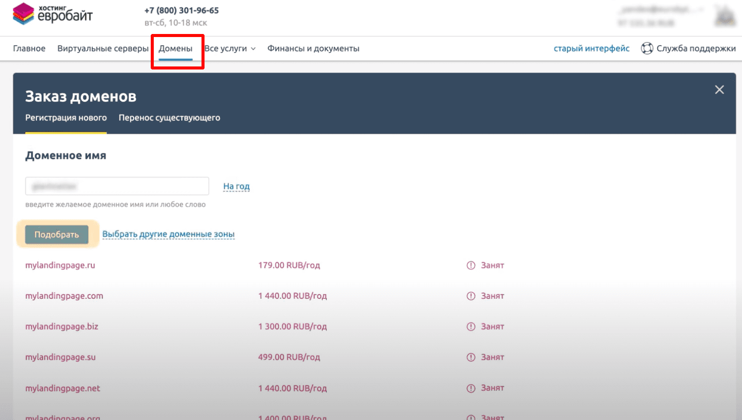Image resolution: width=742 pixels, height=420 pixels.
Task: Click the 1 300.00 RUB/год price
Action: 292,327
